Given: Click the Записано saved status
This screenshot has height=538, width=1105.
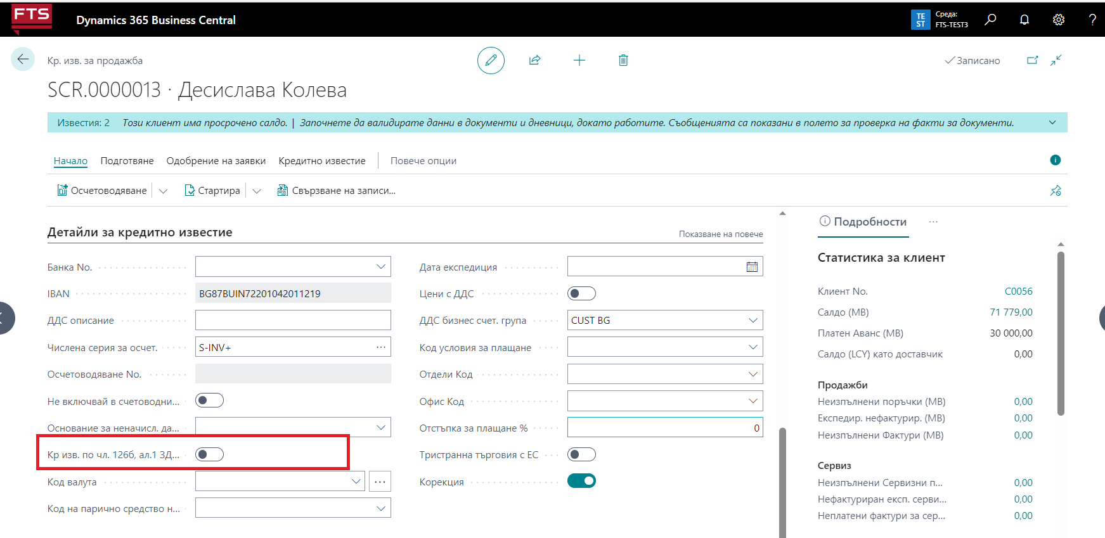Looking at the screenshot, I should point(973,61).
